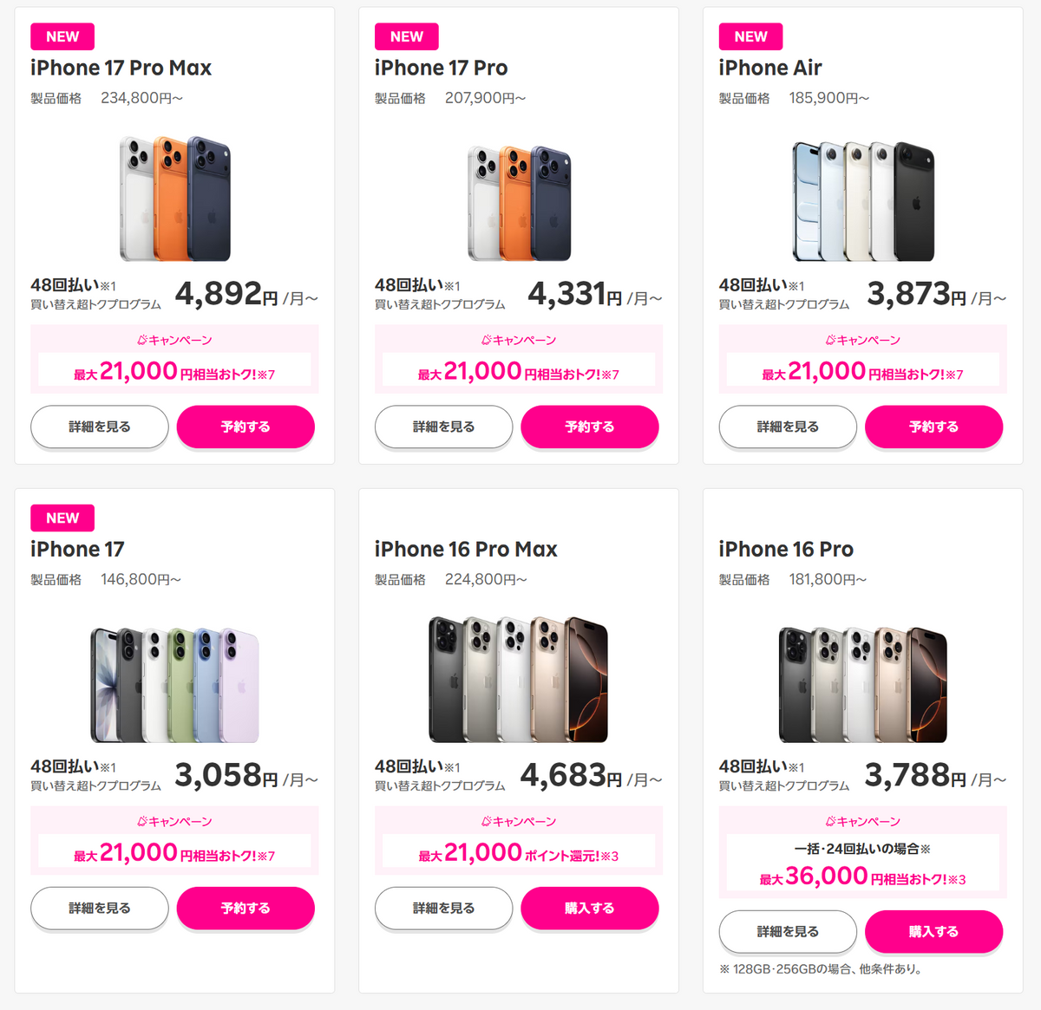The height and width of the screenshot is (1010, 1041).
Task: Click the iPhone 16 Pro product image
Action: coord(863,684)
